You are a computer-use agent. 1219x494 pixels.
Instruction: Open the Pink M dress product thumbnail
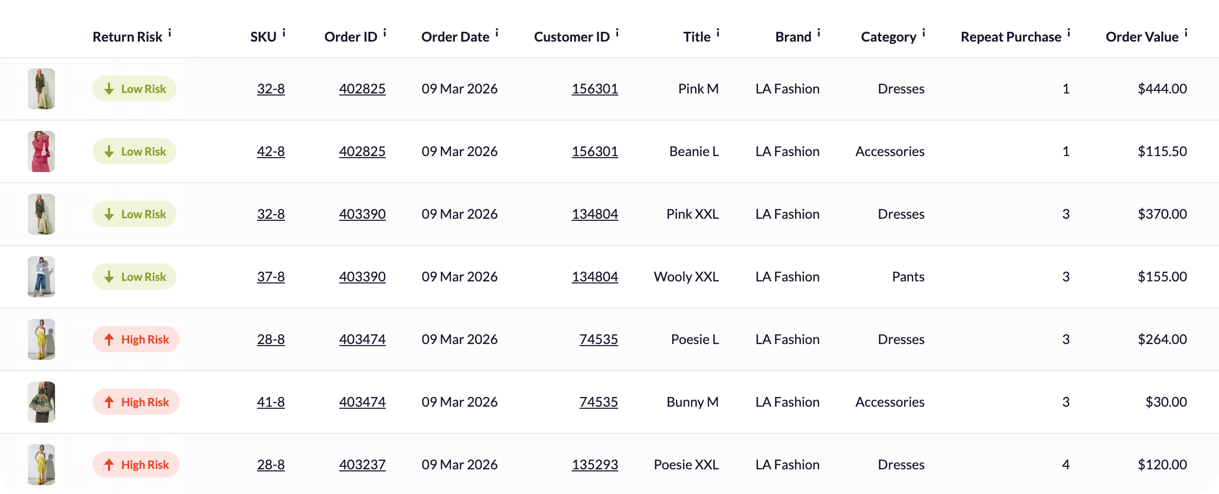click(x=41, y=89)
